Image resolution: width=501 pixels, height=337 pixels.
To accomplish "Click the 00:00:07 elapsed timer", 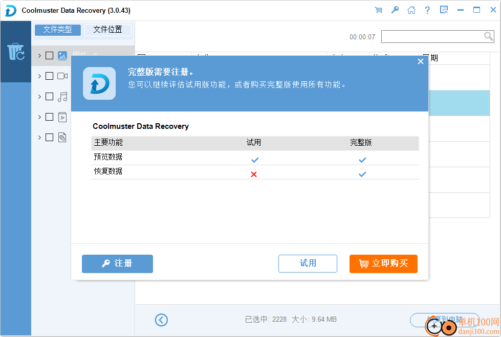I will pos(362,37).
